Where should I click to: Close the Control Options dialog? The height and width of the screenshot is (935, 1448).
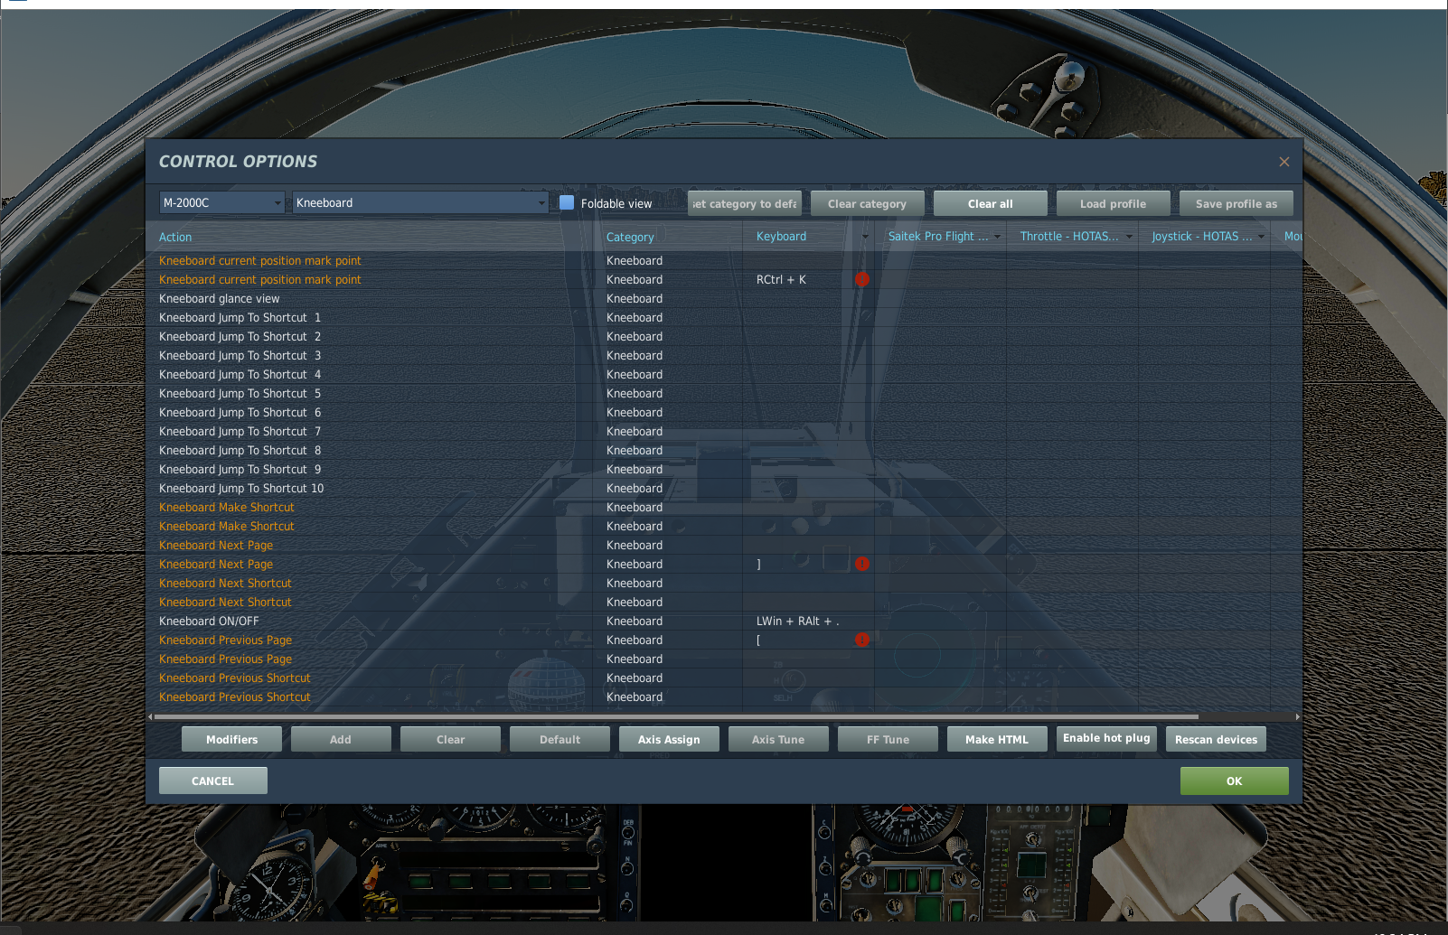click(x=1284, y=162)
